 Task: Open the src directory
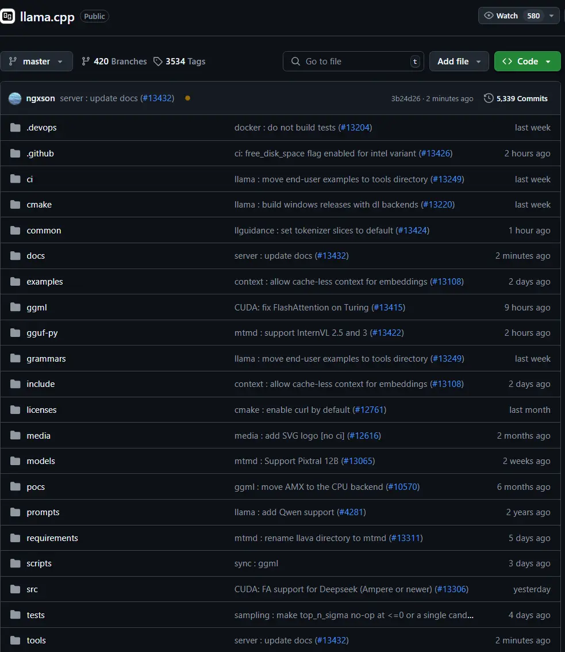coord(32,589)
